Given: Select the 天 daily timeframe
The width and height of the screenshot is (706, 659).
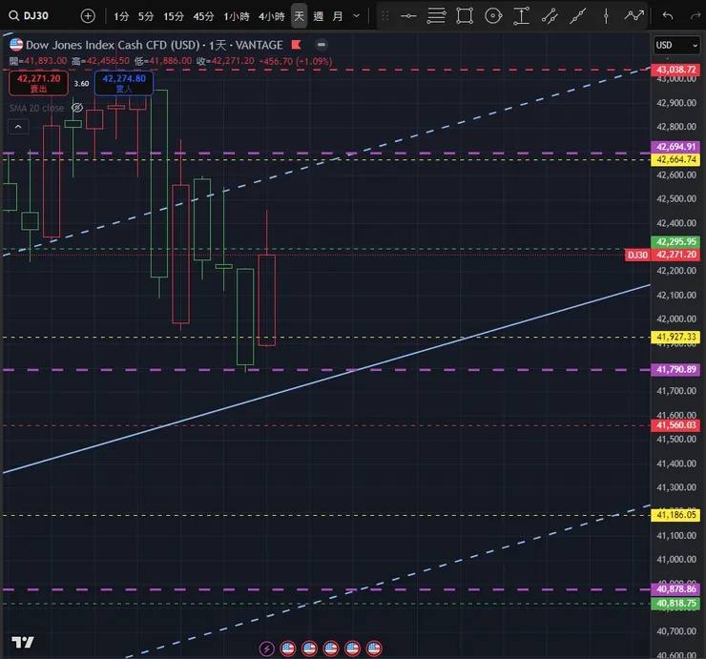Looking at the screenshot, I should pyautogui.click(x=299, y=16).
